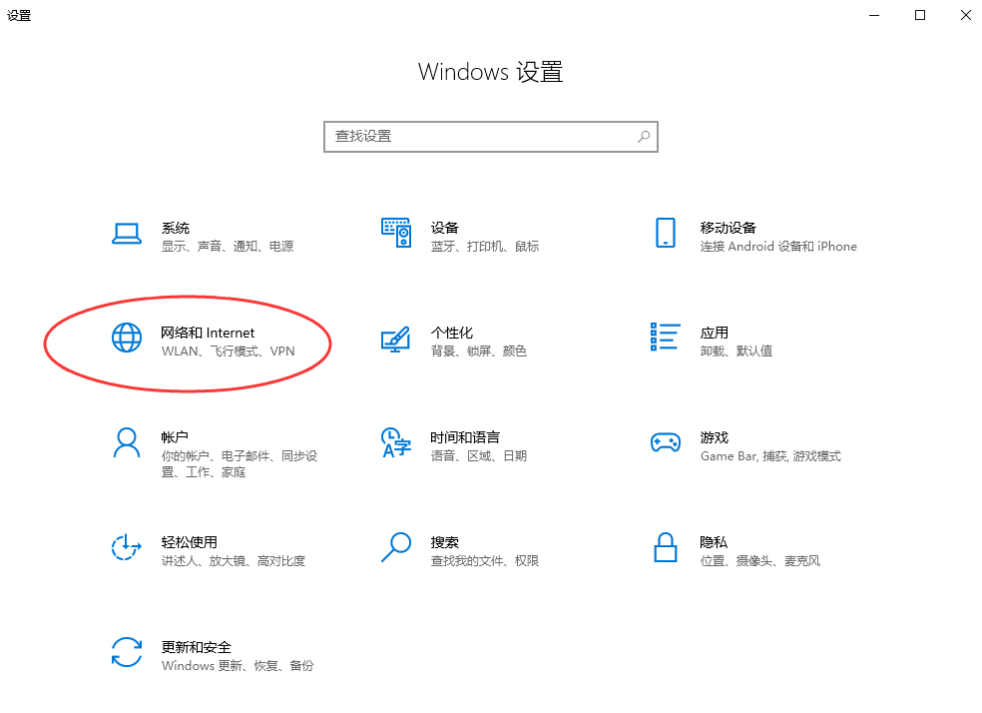The image size is (982, 713).
Task: Click the 设备 printer icon
Action: 395,231
